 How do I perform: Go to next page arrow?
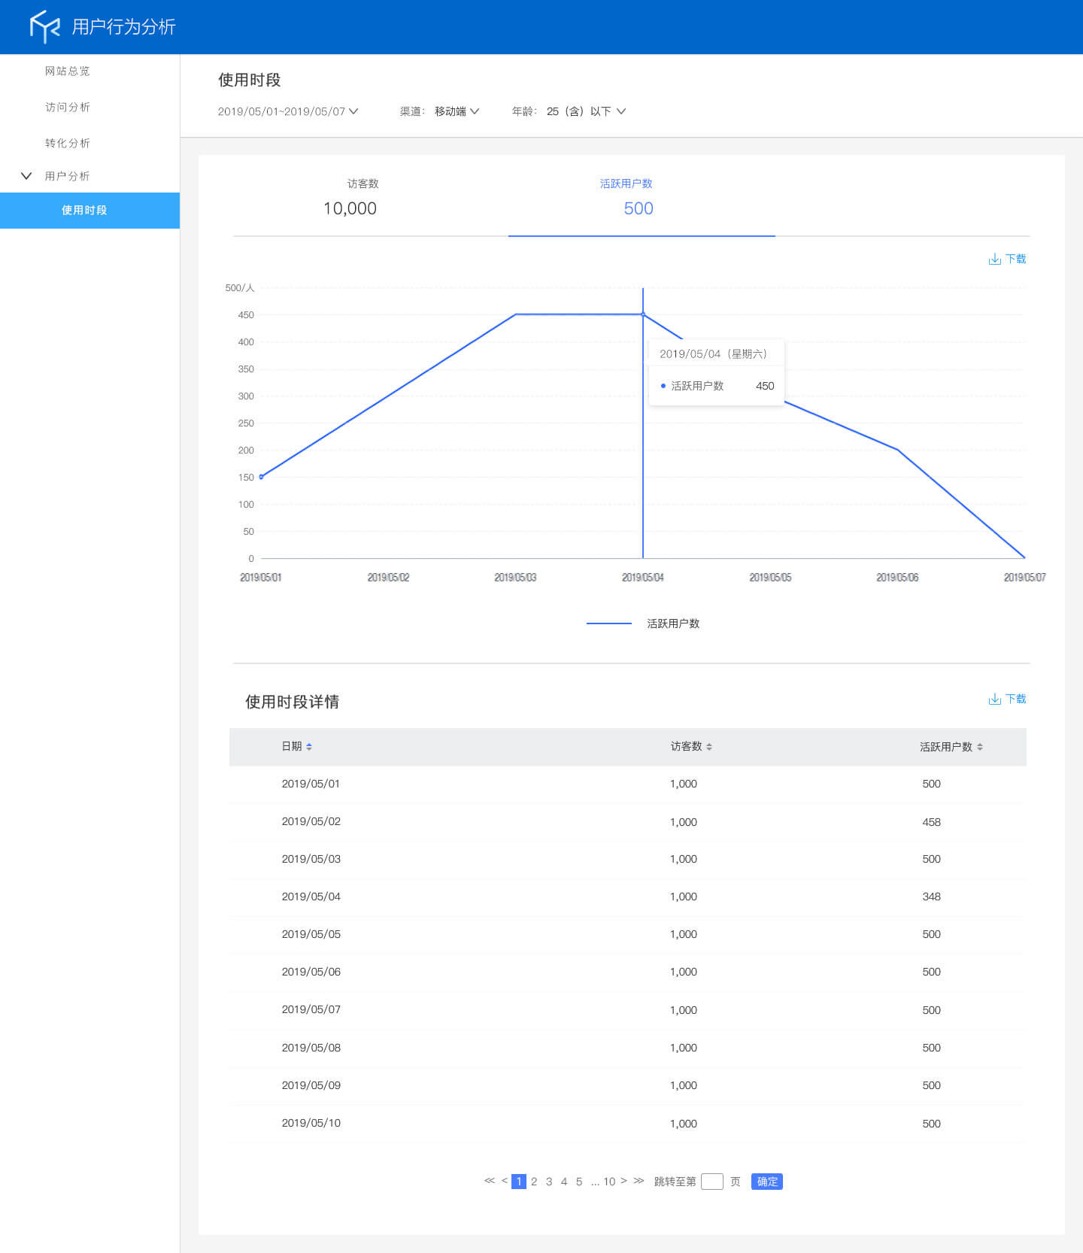point(623,1181)
